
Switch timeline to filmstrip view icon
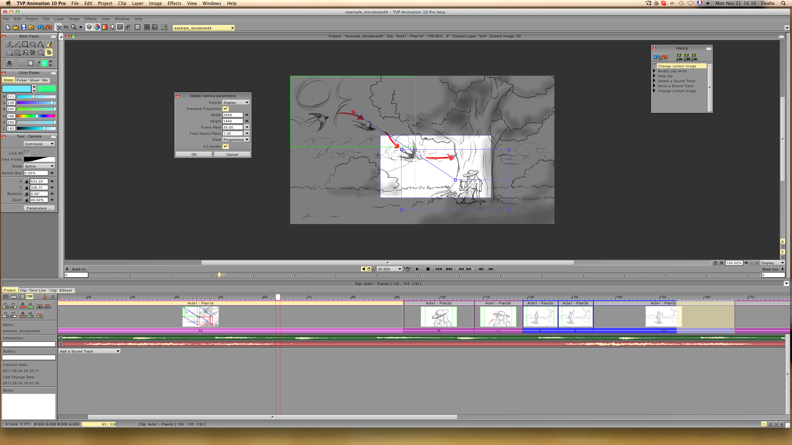coord(30,297)
